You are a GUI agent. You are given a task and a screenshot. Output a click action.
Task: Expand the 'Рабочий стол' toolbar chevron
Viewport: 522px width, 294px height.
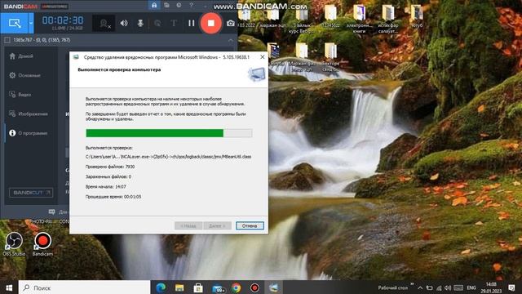pyautogui.click(x=412, y=285)
